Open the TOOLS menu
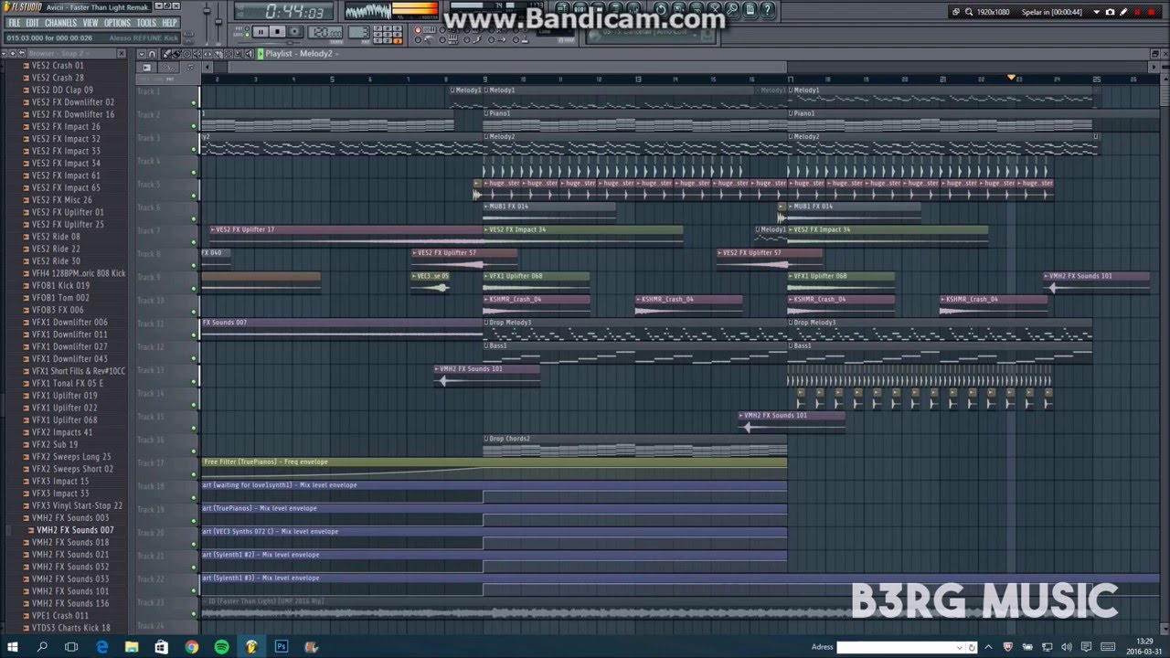Viewport: 1170px width, 658px height. coord(146,23)
